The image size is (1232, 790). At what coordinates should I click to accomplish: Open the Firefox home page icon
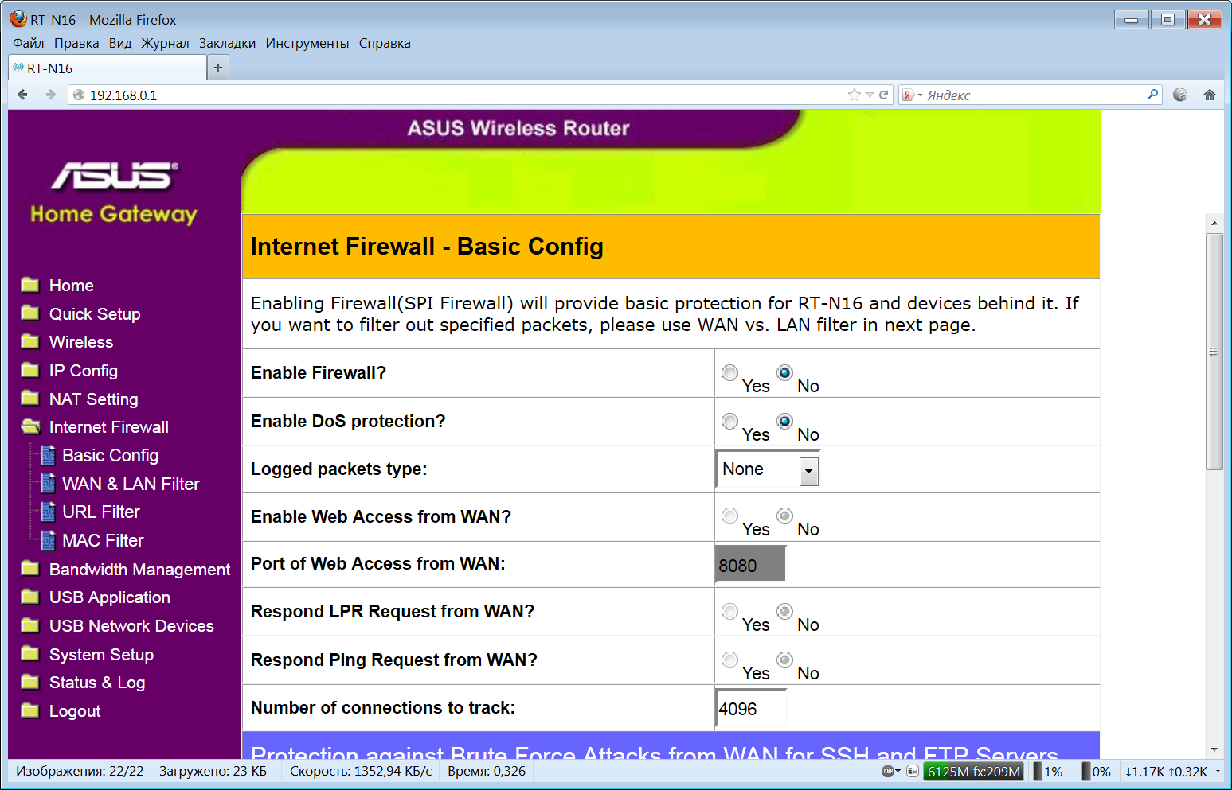pos(1210,95)
